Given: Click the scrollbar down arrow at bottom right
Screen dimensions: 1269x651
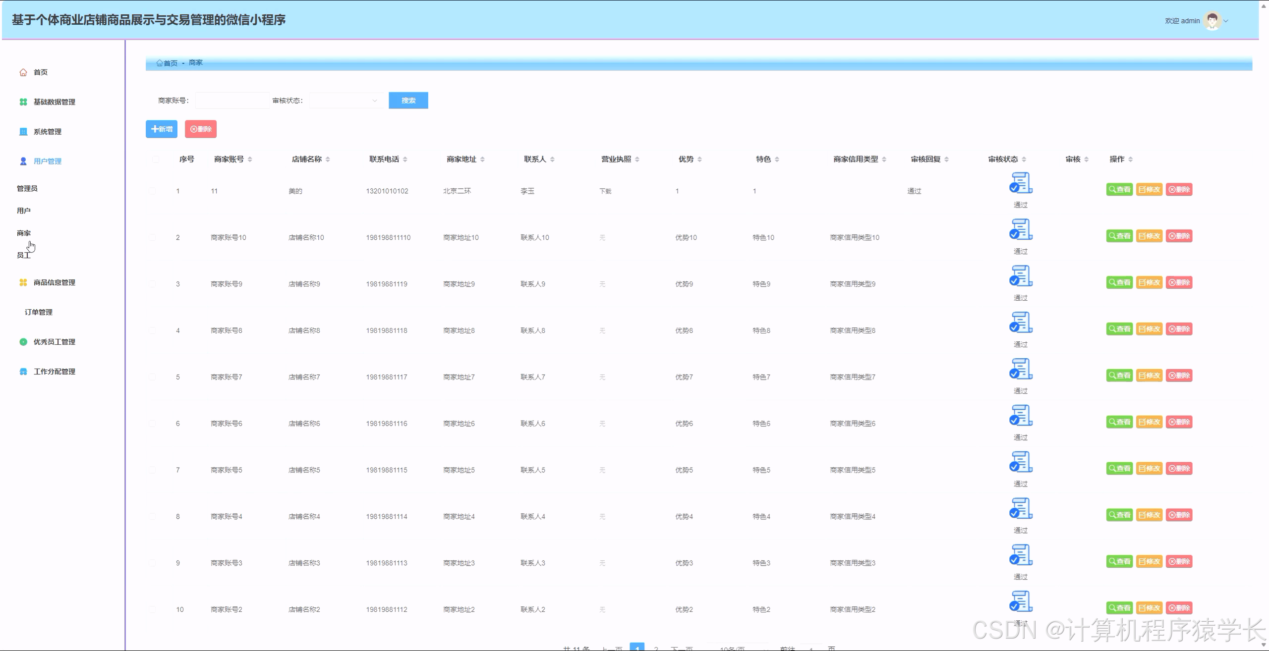Looking at the screenshot, I should tap(1264, 645).
